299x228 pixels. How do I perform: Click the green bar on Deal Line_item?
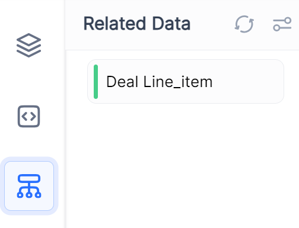[96, 82]
